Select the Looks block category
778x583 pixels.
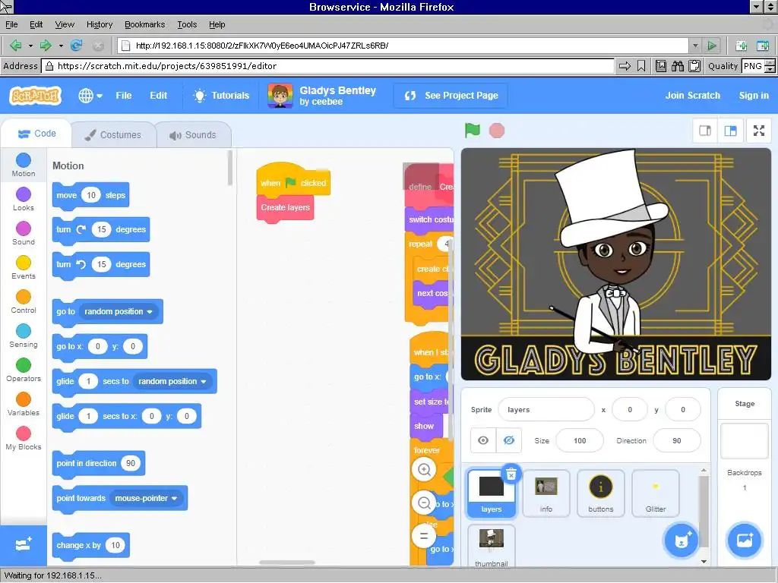point(24,200)
